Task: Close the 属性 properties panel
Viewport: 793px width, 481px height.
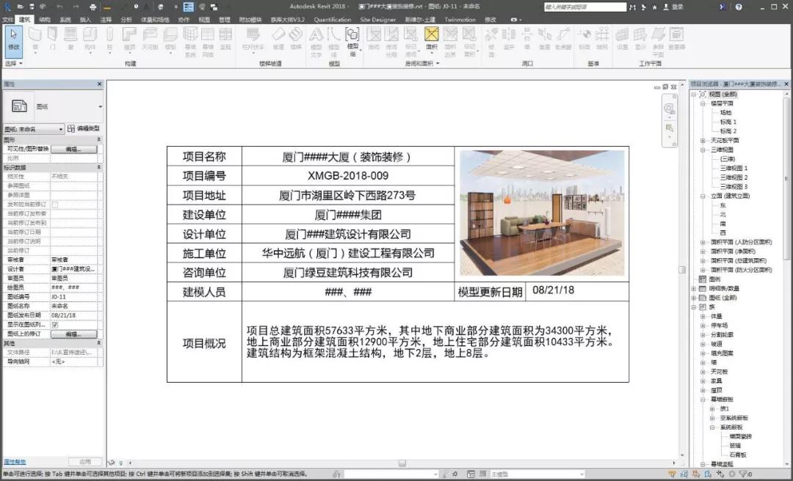Action: [99, 84]
